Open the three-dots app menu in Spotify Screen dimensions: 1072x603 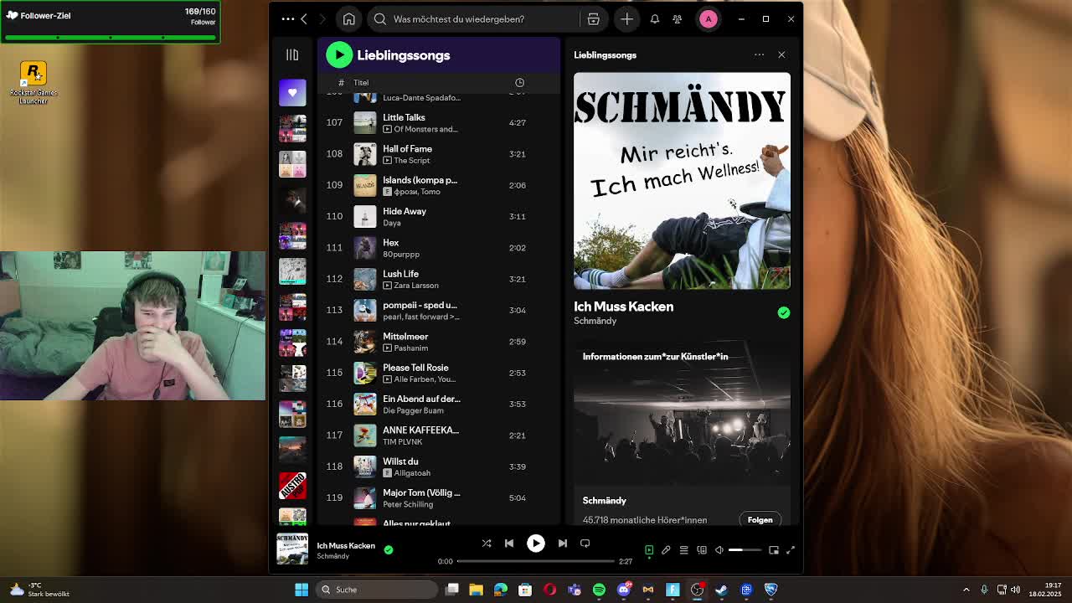pyautogui.click(x=288, y=18)
